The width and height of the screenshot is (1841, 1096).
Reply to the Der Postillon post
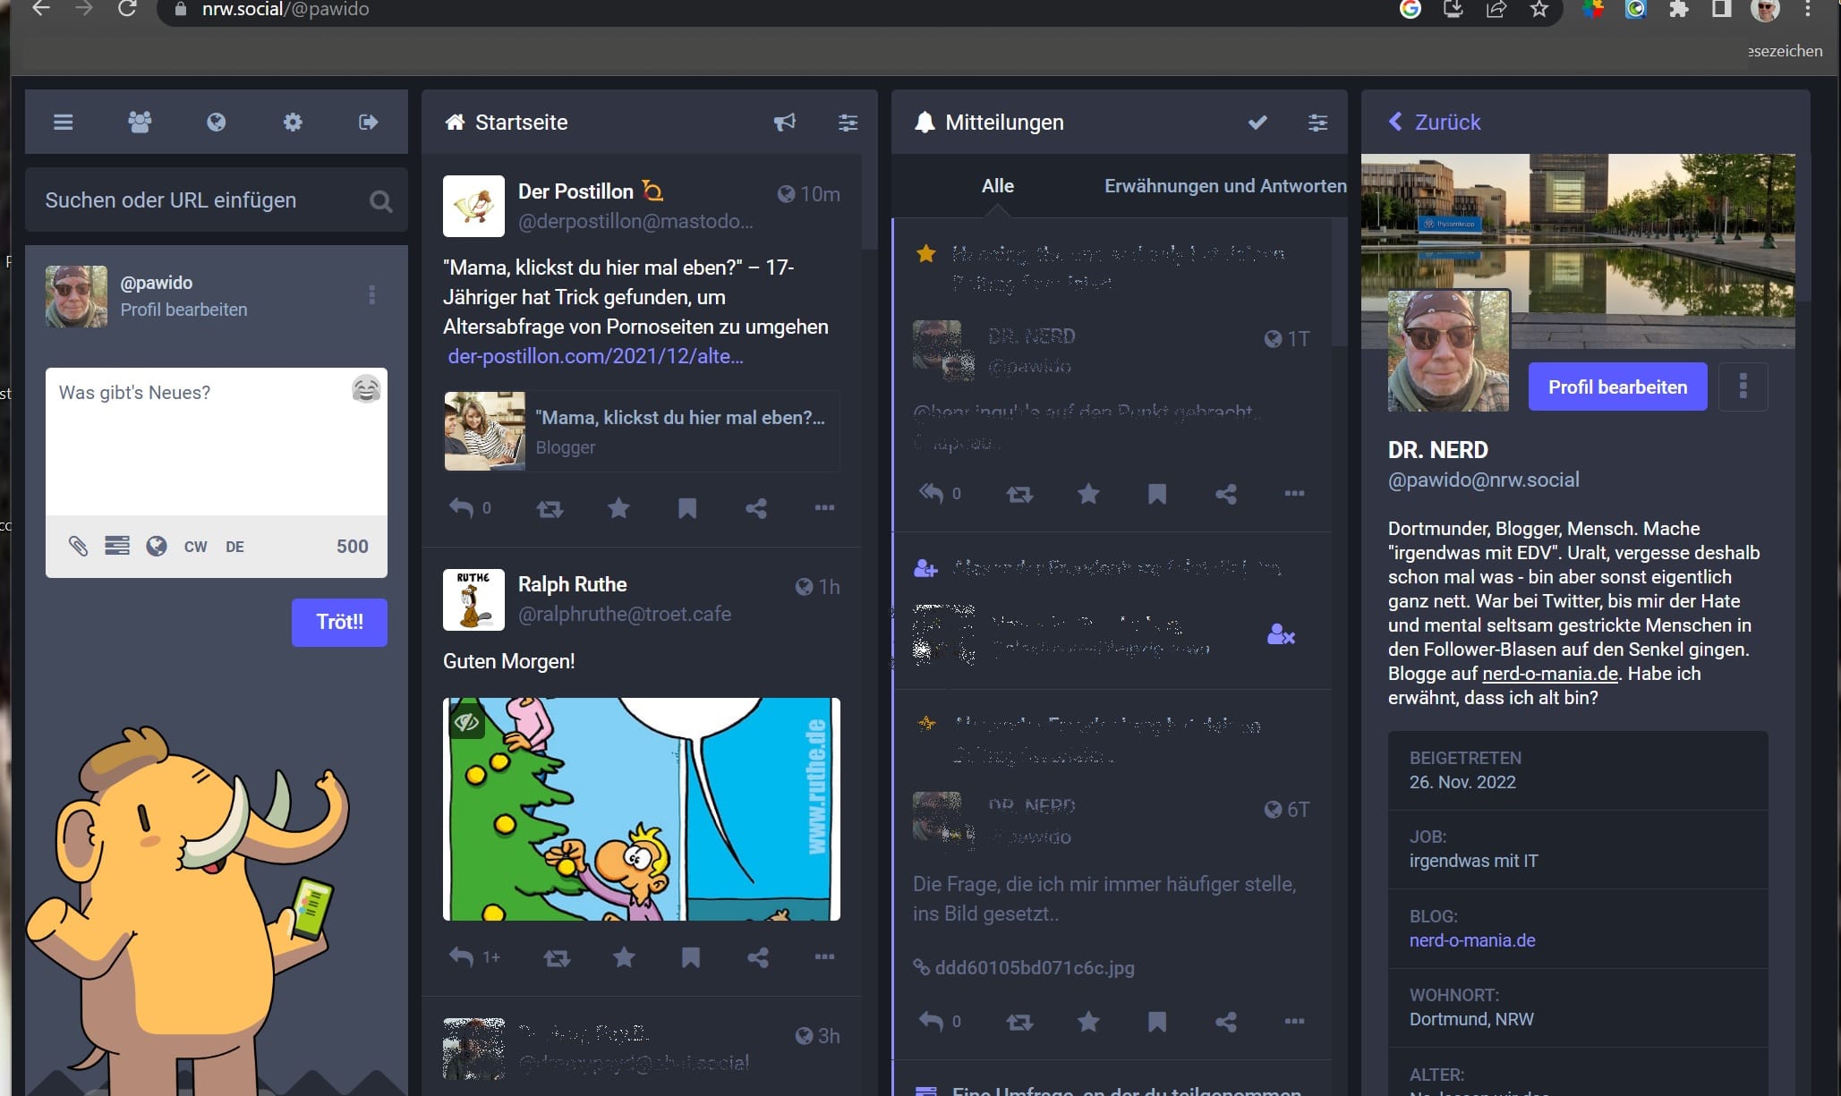(461, 508)
